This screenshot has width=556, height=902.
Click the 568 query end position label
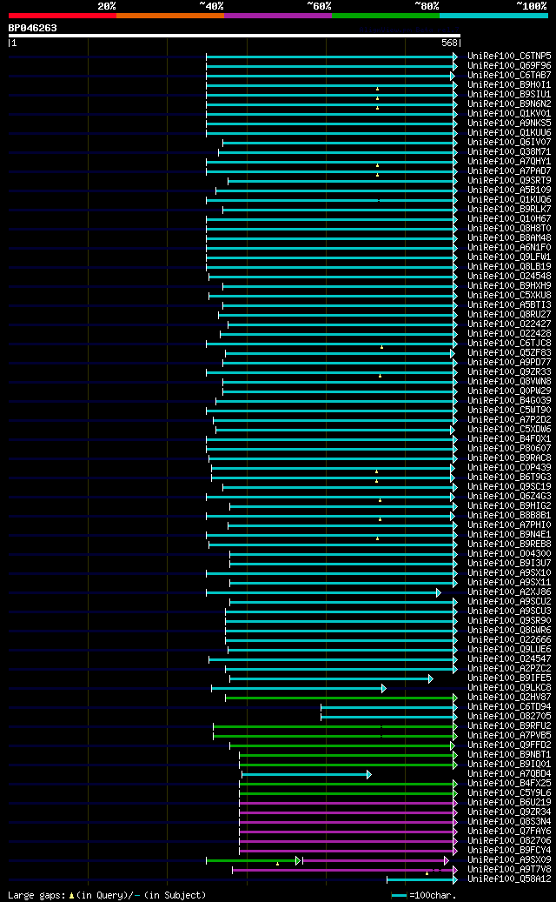point(449,43)
